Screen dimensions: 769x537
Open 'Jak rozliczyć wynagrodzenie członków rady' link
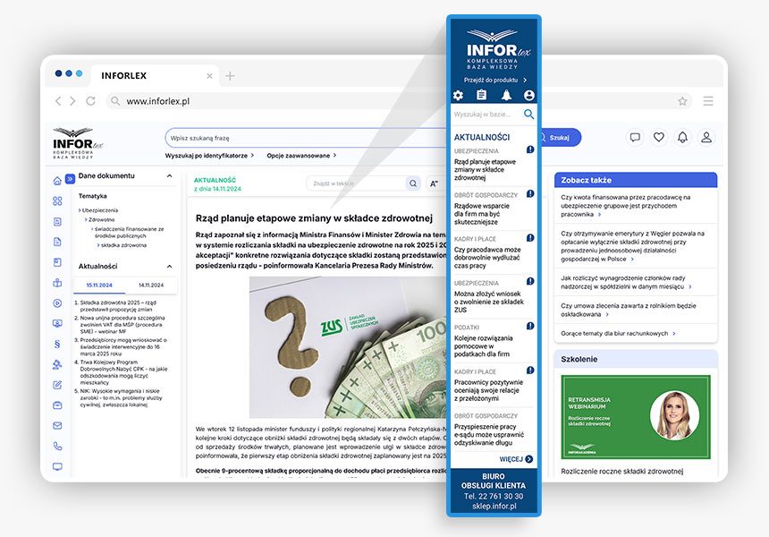click(x=626, y=282)
